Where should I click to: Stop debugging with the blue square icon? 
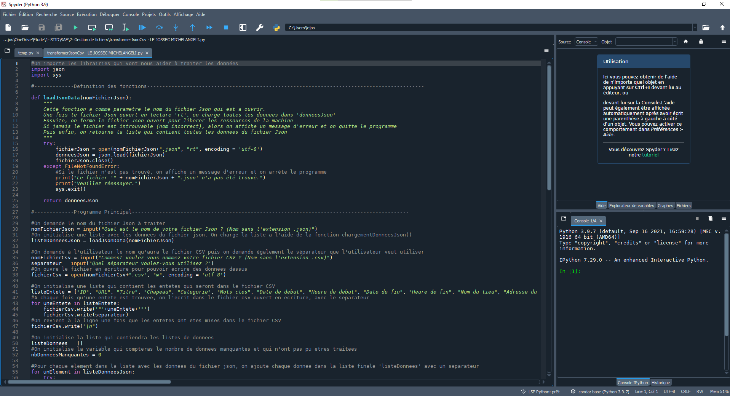(x=226, y=27)
